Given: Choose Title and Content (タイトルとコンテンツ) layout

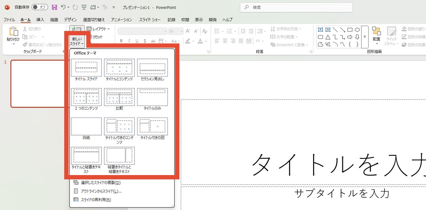Looking at the screenshot, I should click(119, 70).
